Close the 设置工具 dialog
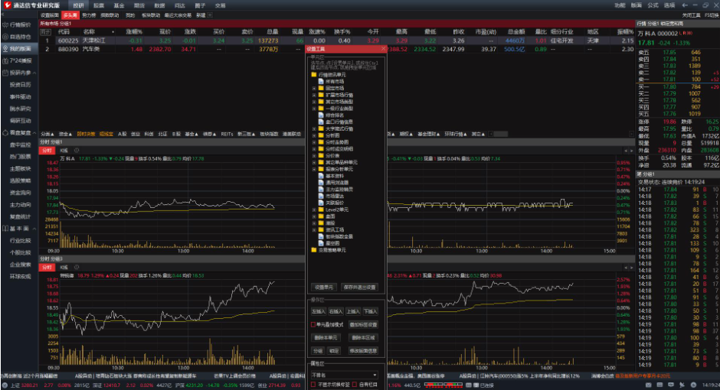The height and width of the screenshot is (390, 720). (x=383, y=48)
